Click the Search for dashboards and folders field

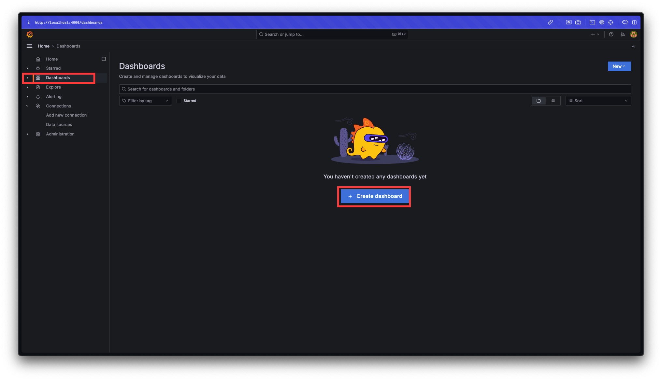pyautogui.click(x=375, y=89)
